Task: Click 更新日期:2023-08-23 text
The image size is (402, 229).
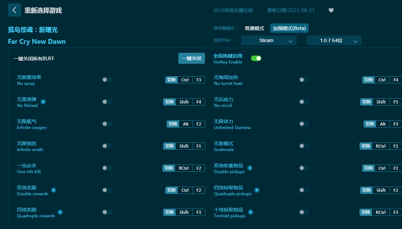Action: coord(291,10)
